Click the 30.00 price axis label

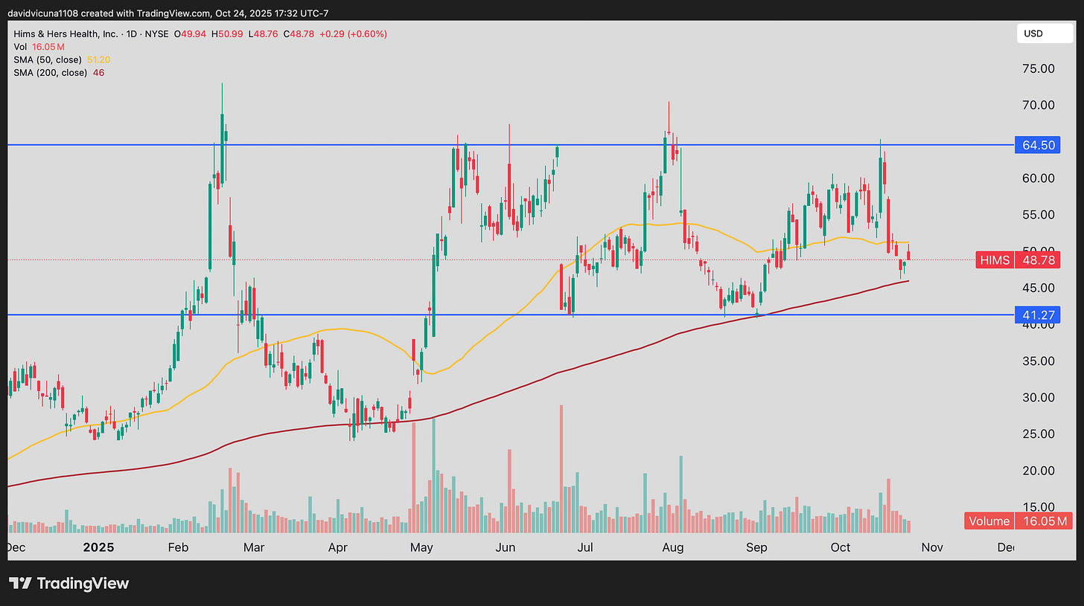(x=1039, y=397)
